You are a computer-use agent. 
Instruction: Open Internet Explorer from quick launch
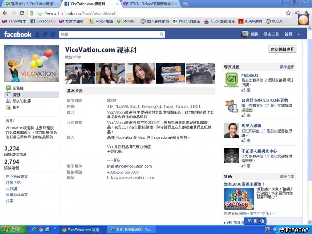pos(34,230)
